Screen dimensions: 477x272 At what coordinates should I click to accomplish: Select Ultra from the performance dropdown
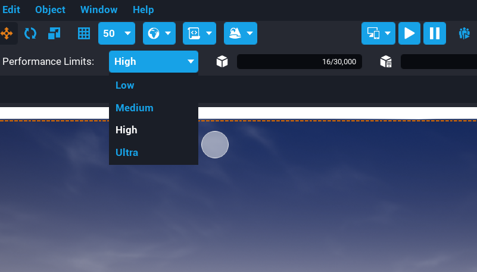tap(127, 152)
